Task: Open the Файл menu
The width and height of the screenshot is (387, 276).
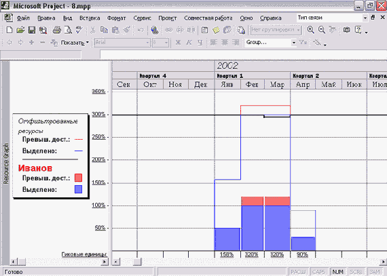Action: (x=23, y=18)
